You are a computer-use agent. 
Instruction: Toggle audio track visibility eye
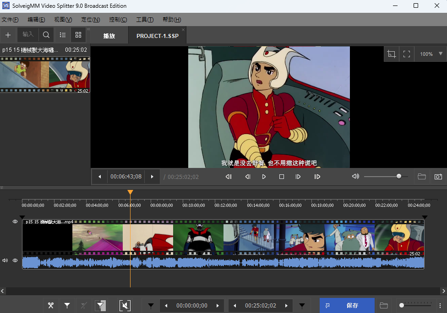(15, 260)
